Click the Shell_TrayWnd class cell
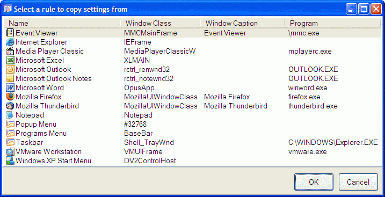The height and width of the screenshot is (197, 385). pyautogui.click(x=149, y=142)
